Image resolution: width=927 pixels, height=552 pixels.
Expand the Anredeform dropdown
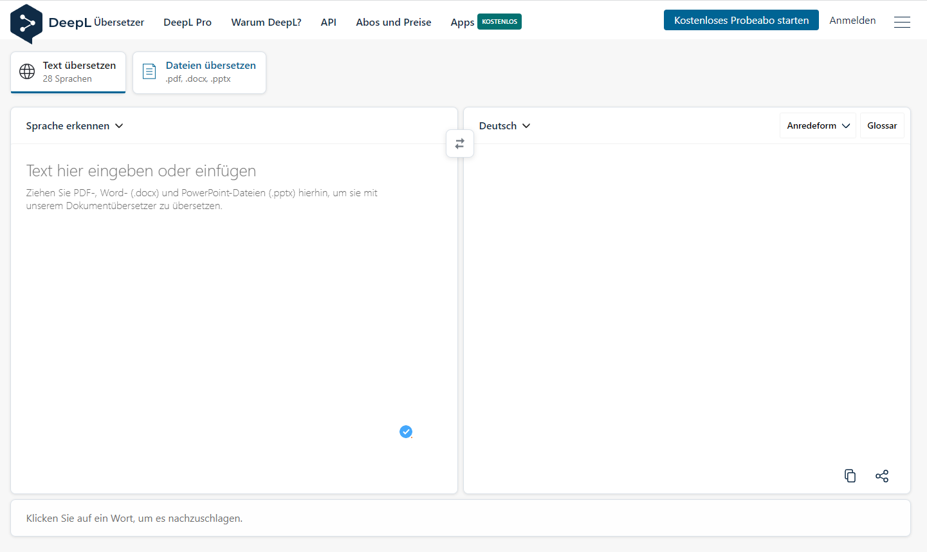point(818,125)
